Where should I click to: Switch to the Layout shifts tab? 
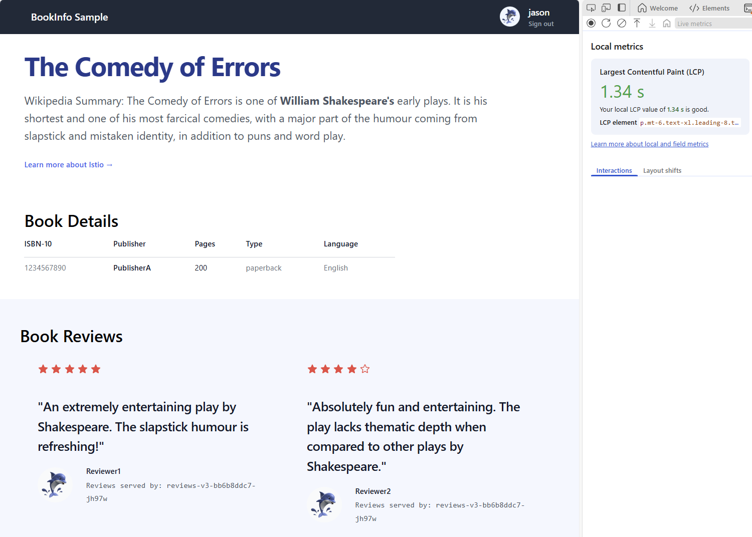pos(662,170)
